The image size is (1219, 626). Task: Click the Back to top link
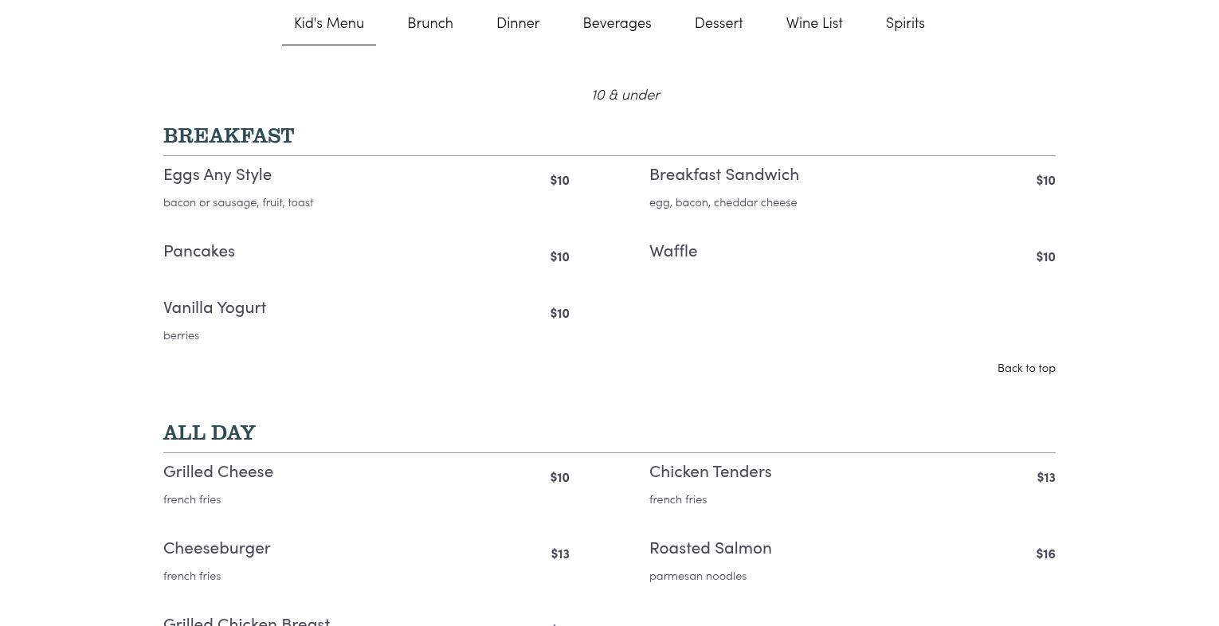(x=1026, y=368)
